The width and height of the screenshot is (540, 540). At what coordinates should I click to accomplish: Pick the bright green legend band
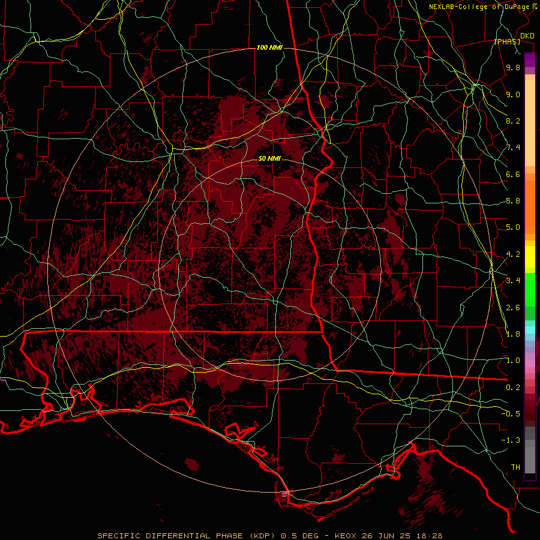tap(530, 289)
